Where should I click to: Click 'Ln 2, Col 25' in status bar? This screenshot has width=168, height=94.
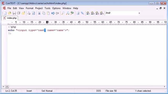(x=11, y=91)
